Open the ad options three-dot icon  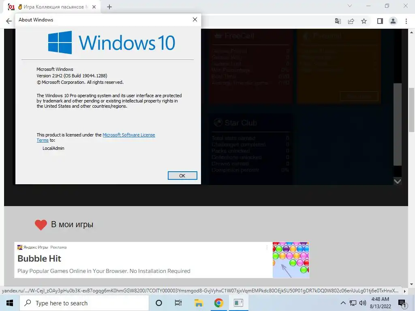click(x=267, y=247)
